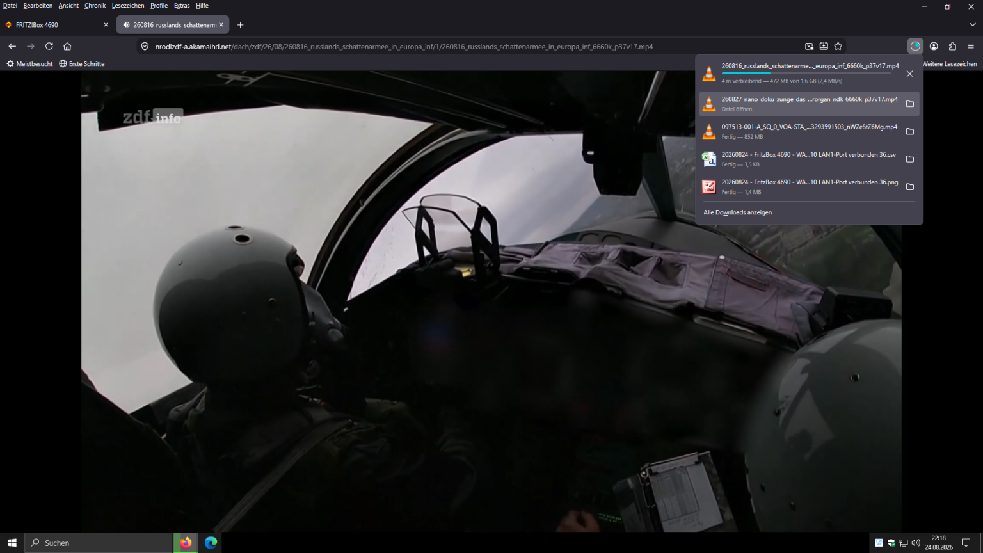Click the Downloads toolbar button with progress
The height and width of the screenshot is (553, 983).
915,46
